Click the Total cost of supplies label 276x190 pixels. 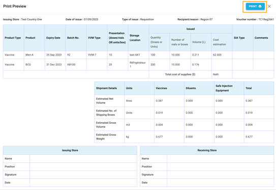pyautogui.click(x=180, y=74)
